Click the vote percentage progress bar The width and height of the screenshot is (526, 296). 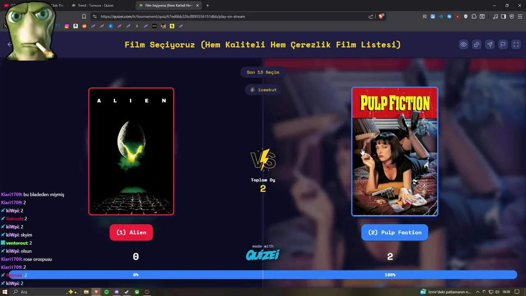263,275
